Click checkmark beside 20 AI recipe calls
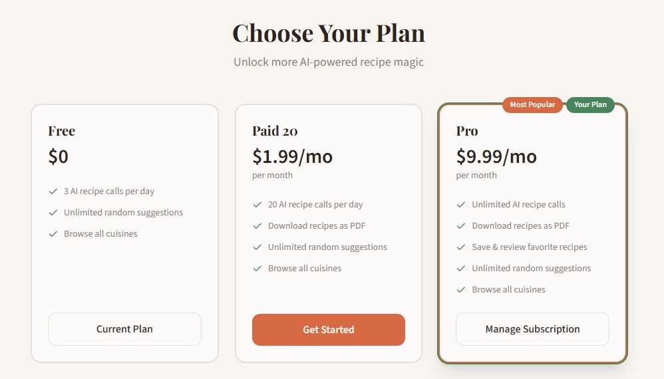 (257, 205)
